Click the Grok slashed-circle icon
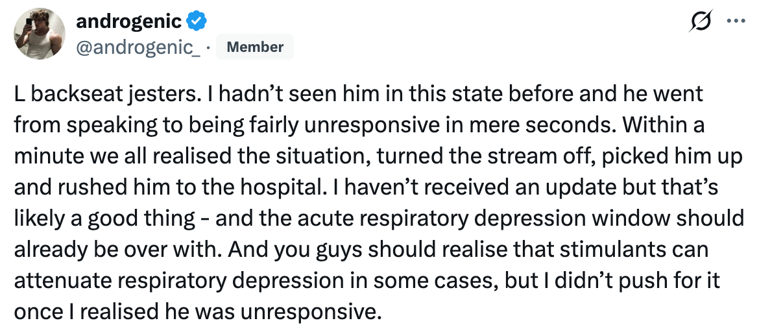The image size is (759, 336). pyautogui.click(x=701, y=21)
